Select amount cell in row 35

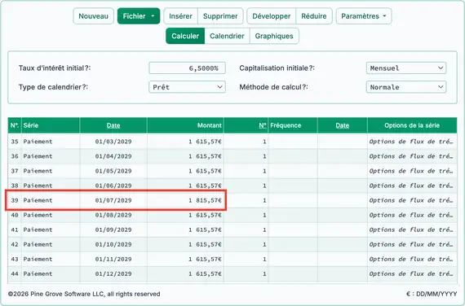tap(185, 142)
